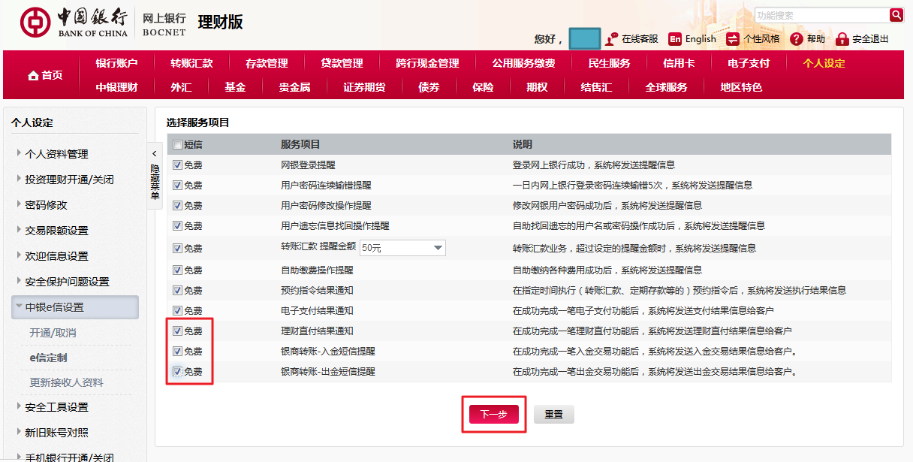Hide the side menu with 隐藏菜单 arrow
913x462 pixels.
155,174
